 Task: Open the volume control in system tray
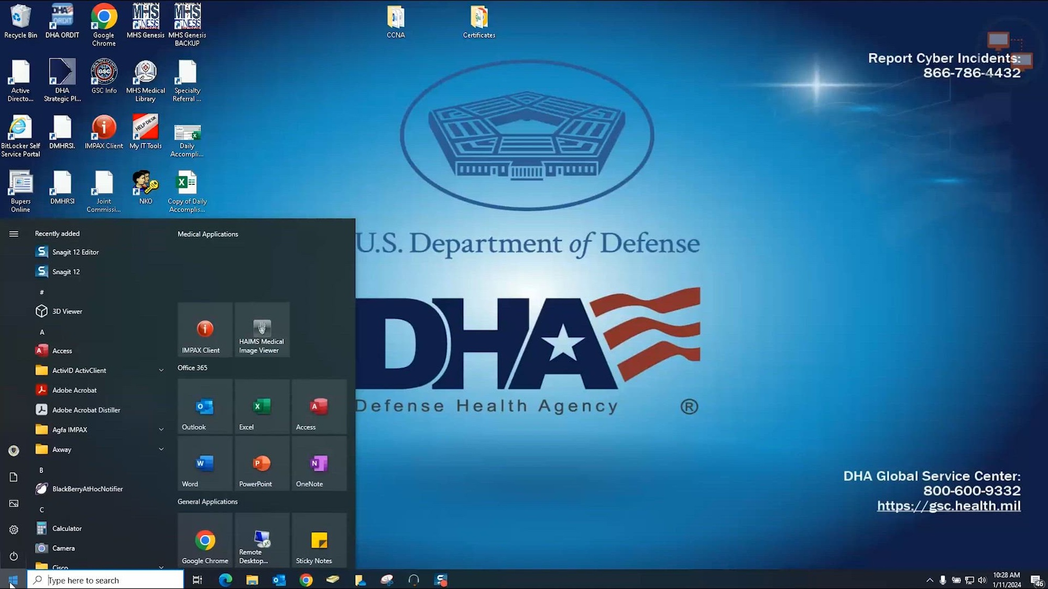coord(982,580)
